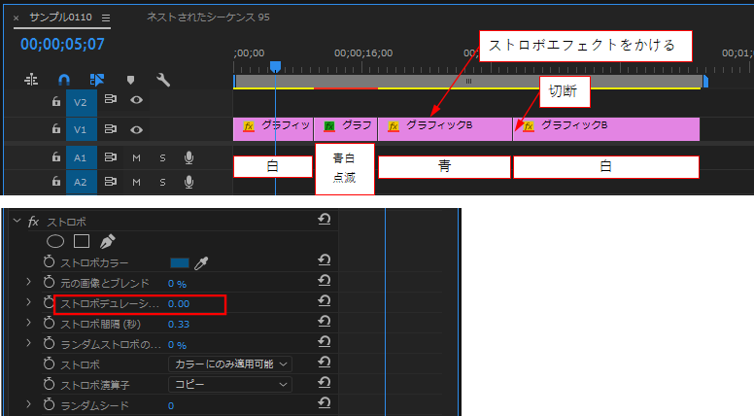Image resolution: width=754 pixels, height=416 pixels.
Task: Click the ストロボ間隔 0.33 value
Action: tap(179, 324)
